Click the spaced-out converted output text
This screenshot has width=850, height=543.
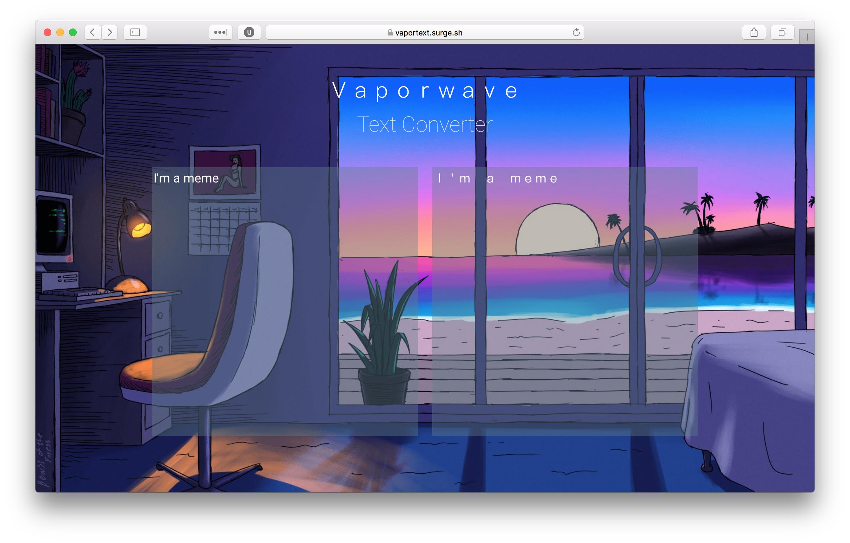tap(498, 179)
